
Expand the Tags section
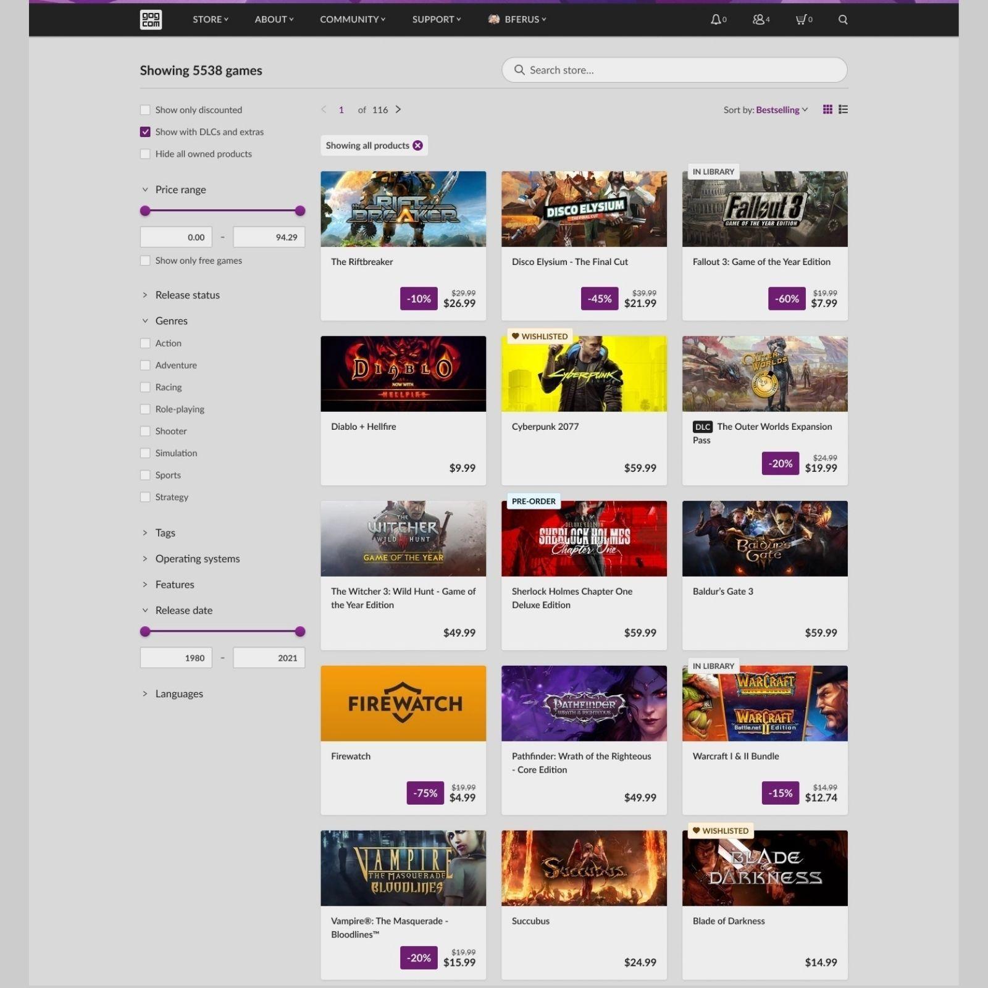point(165,532)
